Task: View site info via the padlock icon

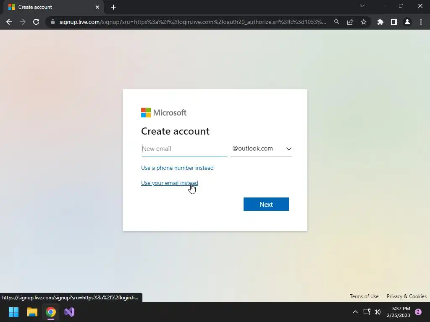Action: coord(52,22)
